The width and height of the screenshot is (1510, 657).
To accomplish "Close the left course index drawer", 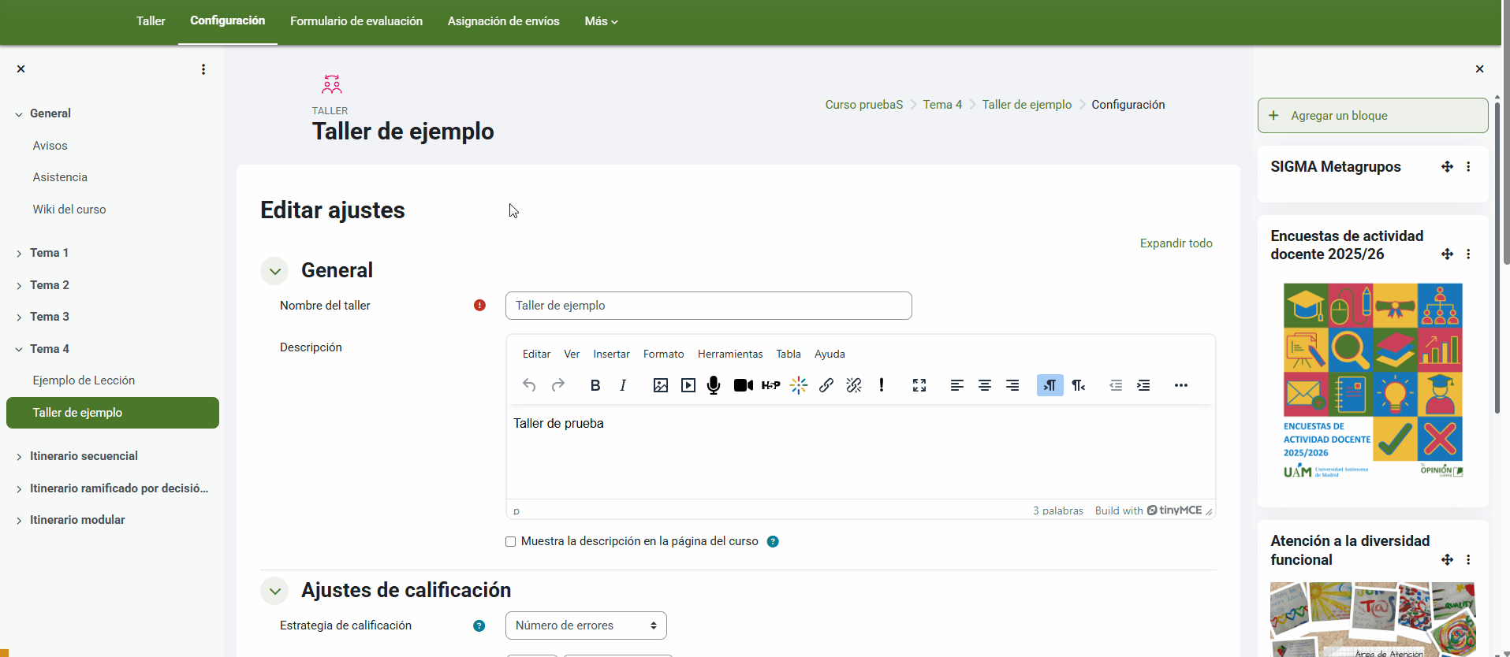I will click(x=21, y=69).
